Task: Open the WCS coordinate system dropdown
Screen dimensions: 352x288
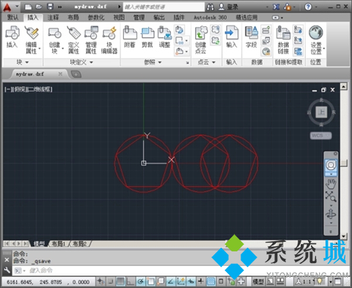Action: 320,136
